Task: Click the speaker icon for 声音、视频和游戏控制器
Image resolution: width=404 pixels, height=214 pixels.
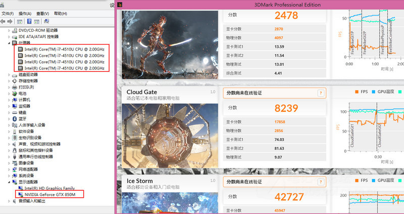Action: tap(15, 144)
